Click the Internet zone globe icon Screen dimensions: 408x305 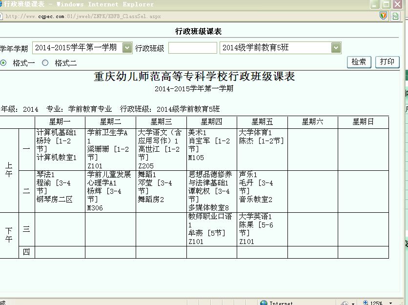(x=264, y=303)
